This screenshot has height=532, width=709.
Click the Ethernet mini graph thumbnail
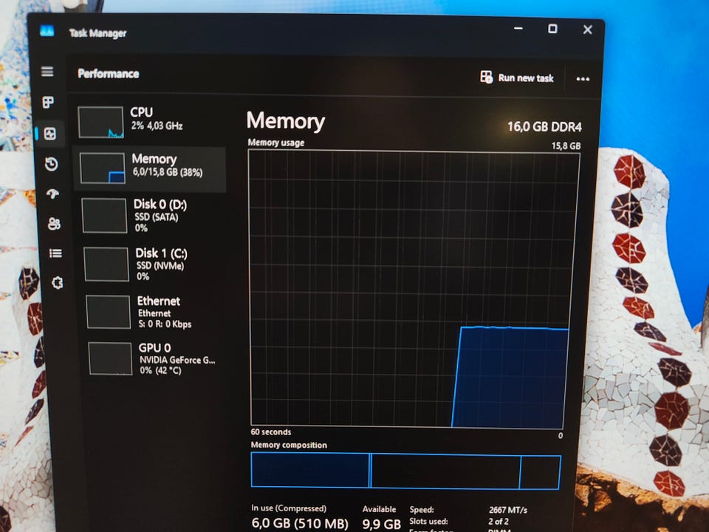click(x=108, y=312)
